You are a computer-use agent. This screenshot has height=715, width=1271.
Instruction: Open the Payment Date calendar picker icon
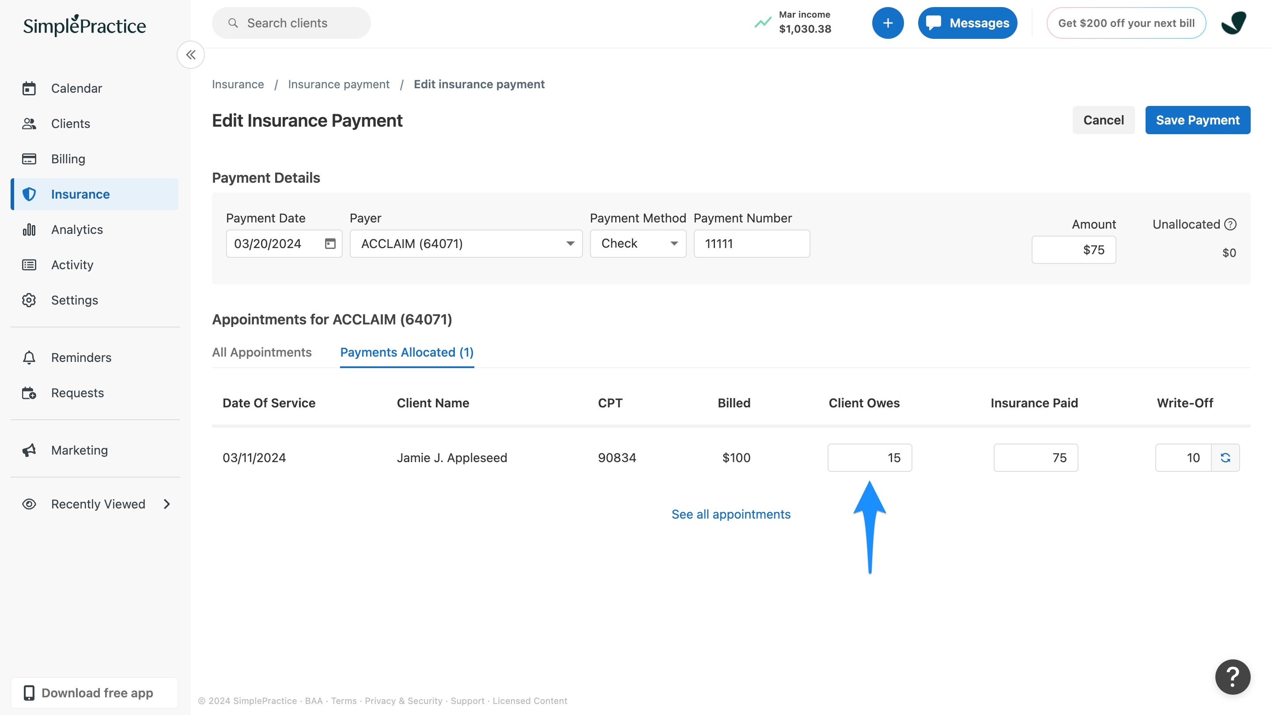[x=330, y=244]
